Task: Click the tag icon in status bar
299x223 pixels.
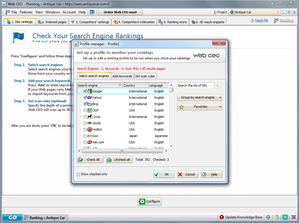Action: [268, 217]
